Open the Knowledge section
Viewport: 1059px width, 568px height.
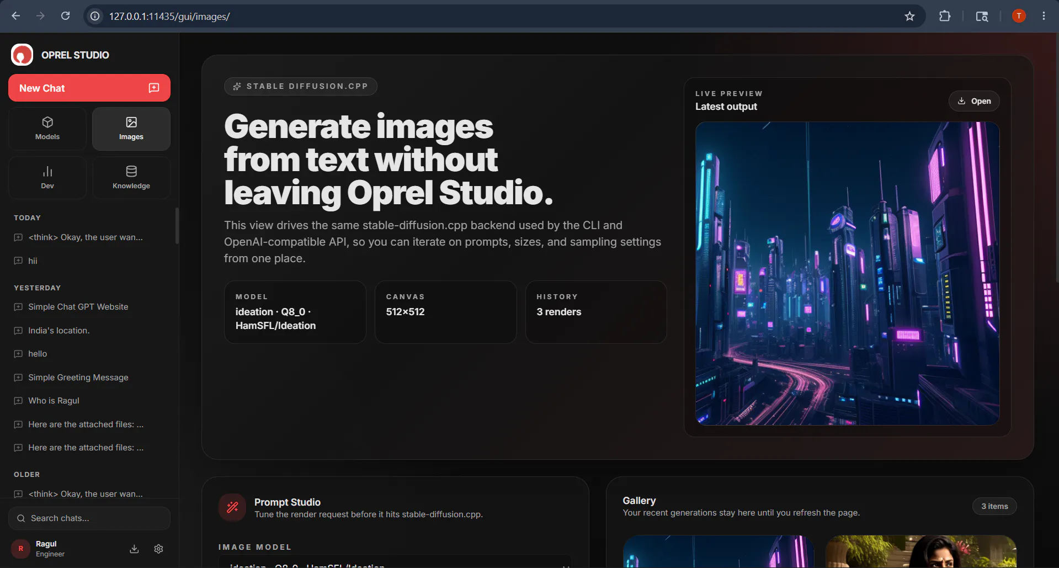tap(131, 178)
